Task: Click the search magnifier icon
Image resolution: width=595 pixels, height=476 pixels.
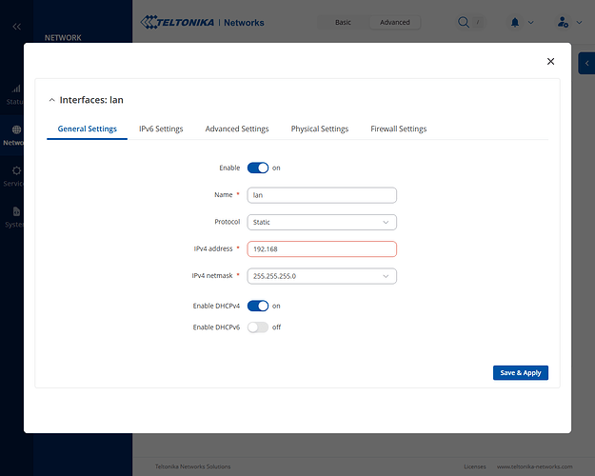Action: click(464, 23)
